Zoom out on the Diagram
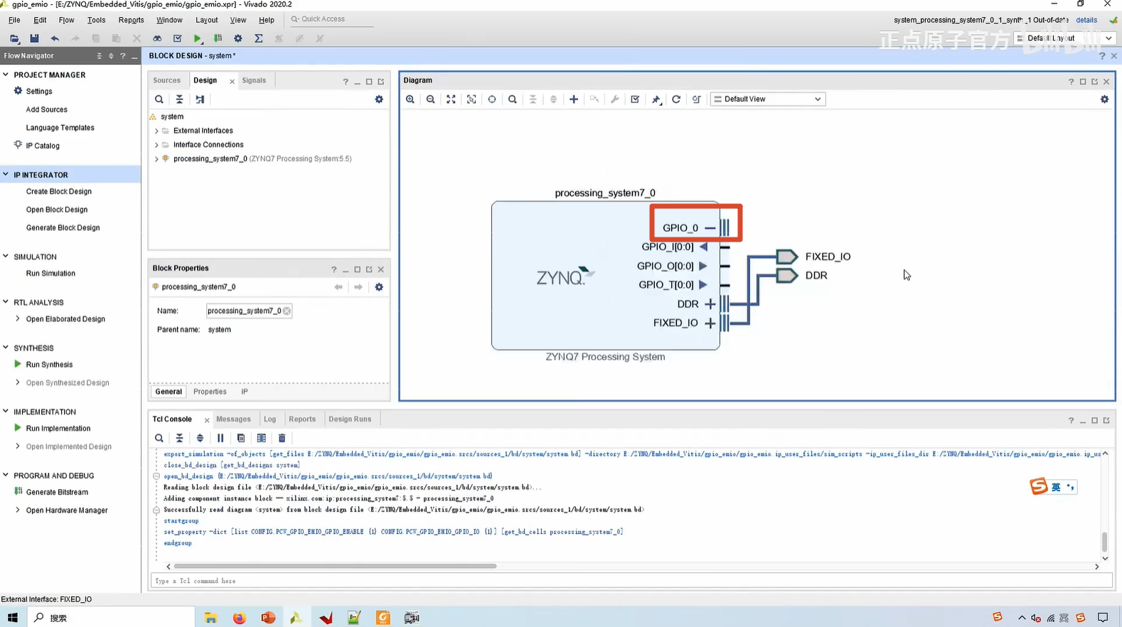The height and width of the screenshot is (627, 1122). click(x=431, y=100)
